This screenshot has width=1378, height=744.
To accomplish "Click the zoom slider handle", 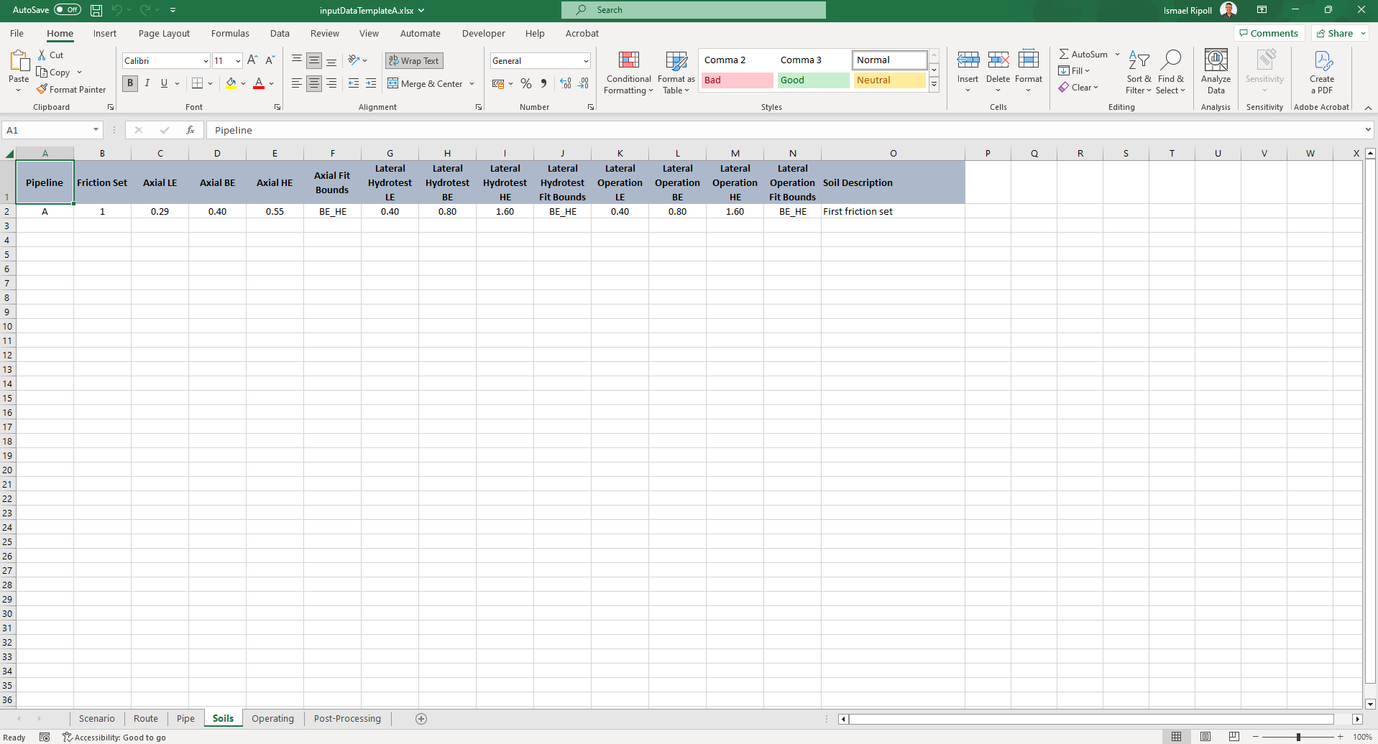I will tap(1298, 737).
